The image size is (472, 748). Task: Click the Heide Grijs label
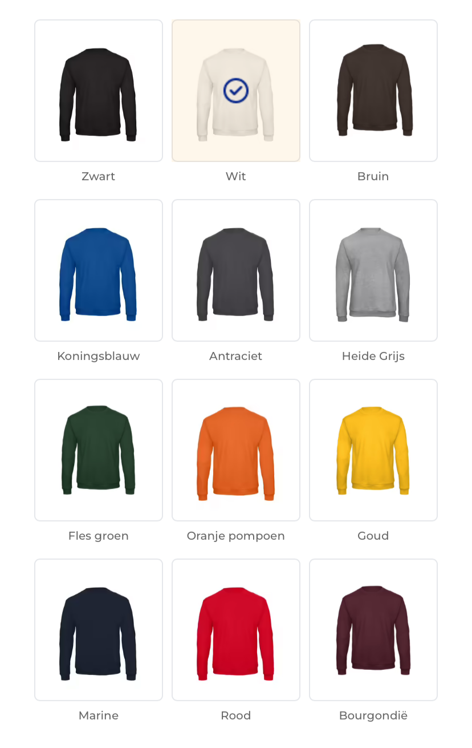point(373,356)
